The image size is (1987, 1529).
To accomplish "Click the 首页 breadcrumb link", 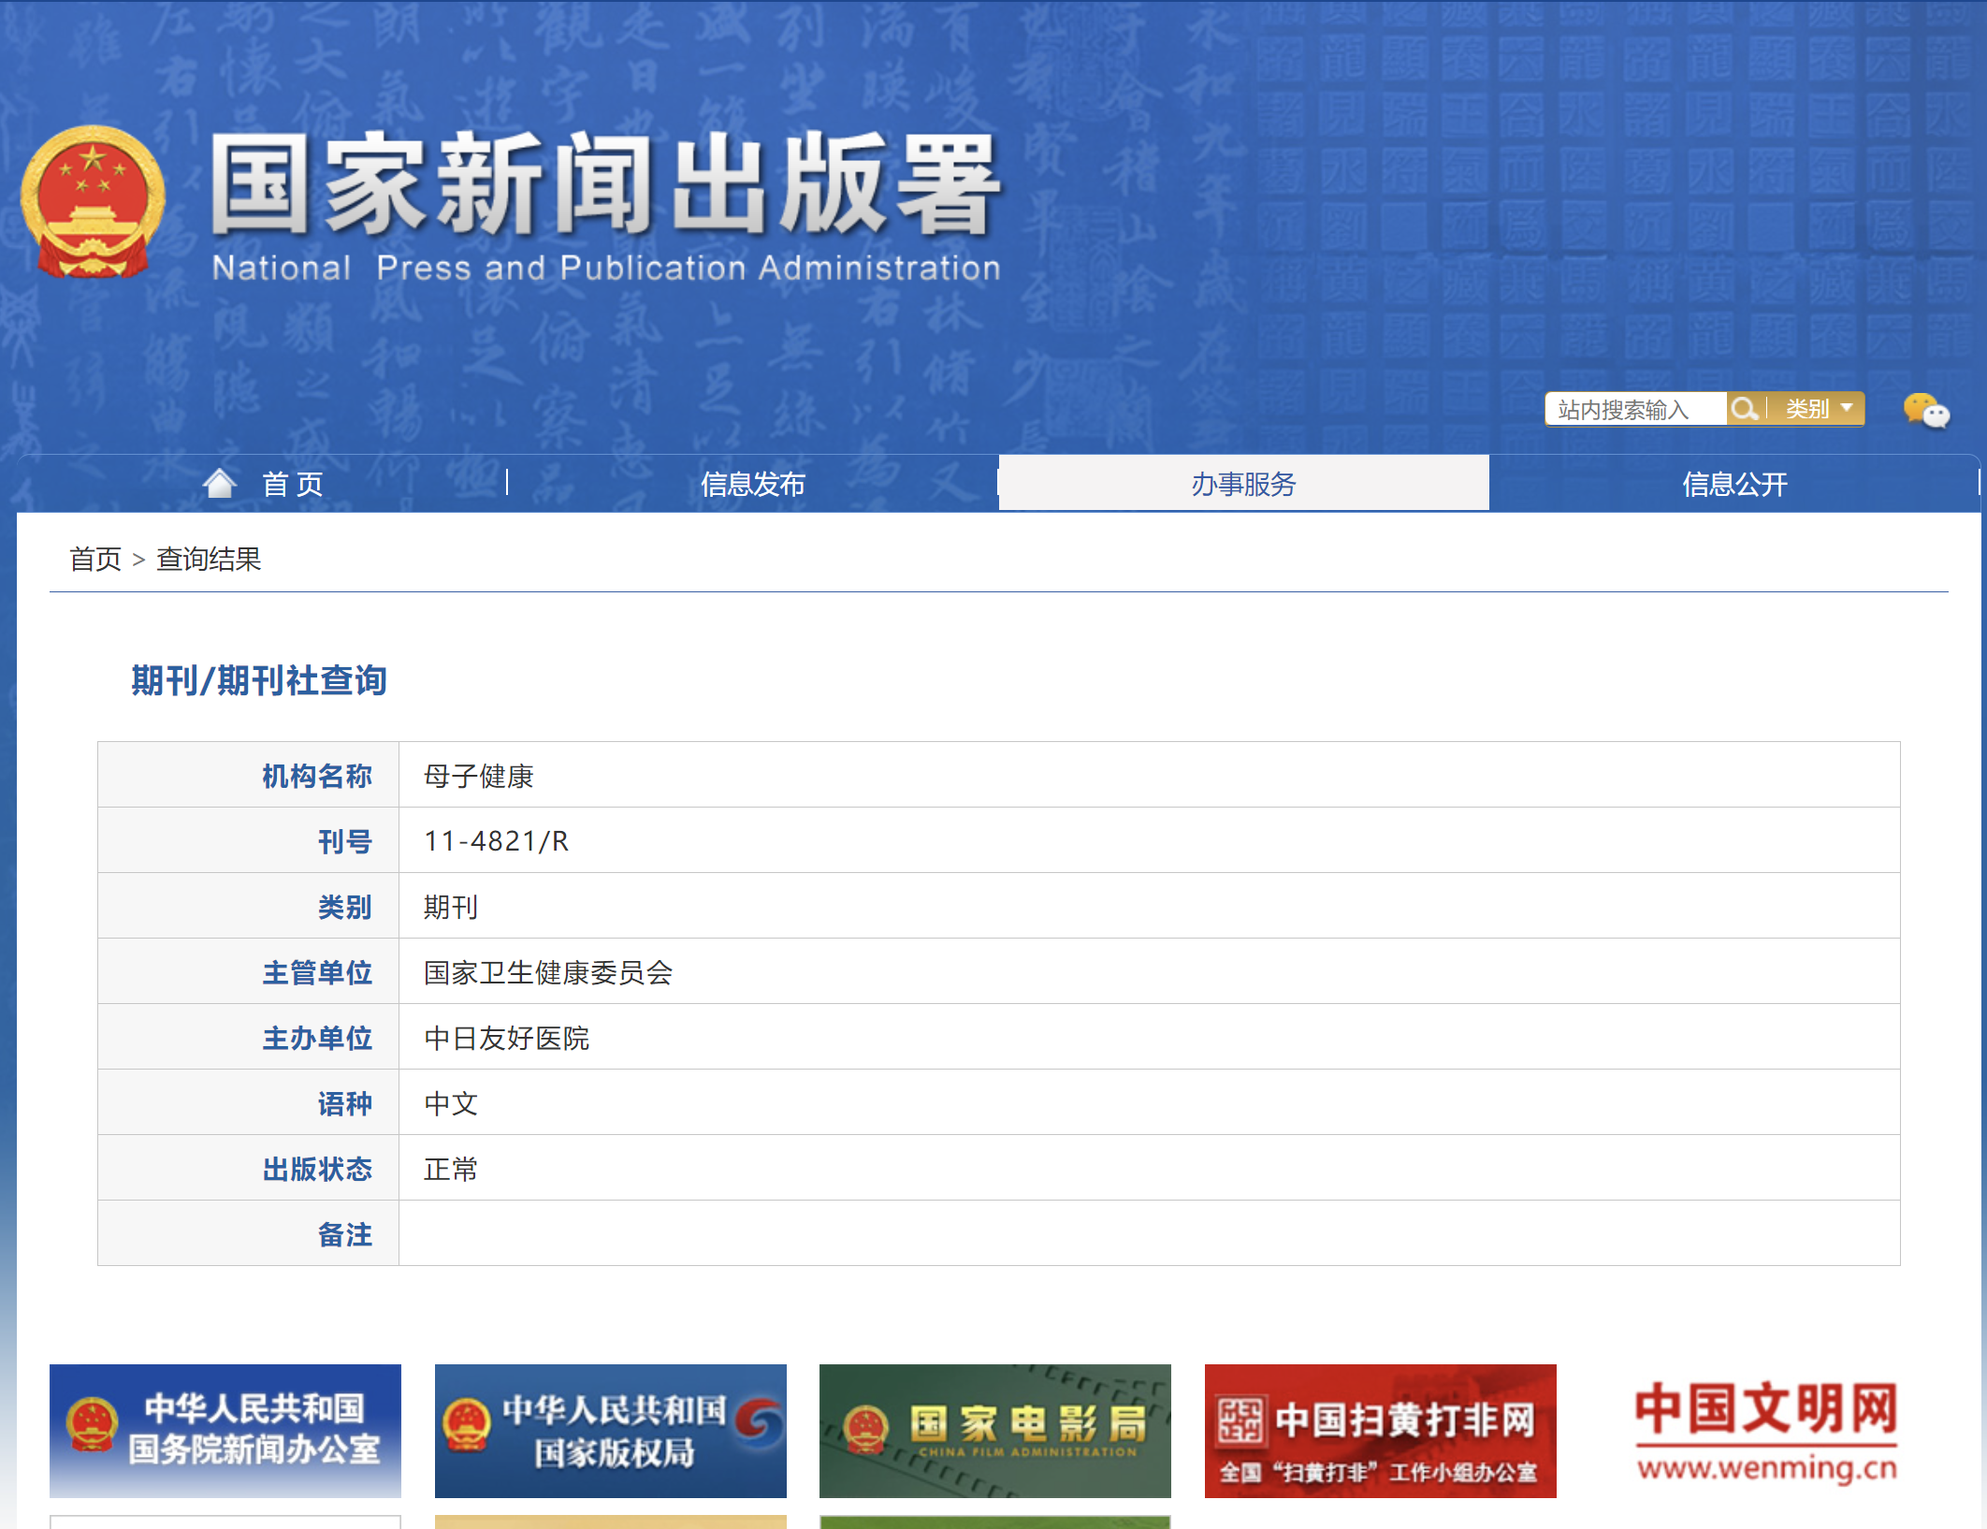I will coord(95,559).
